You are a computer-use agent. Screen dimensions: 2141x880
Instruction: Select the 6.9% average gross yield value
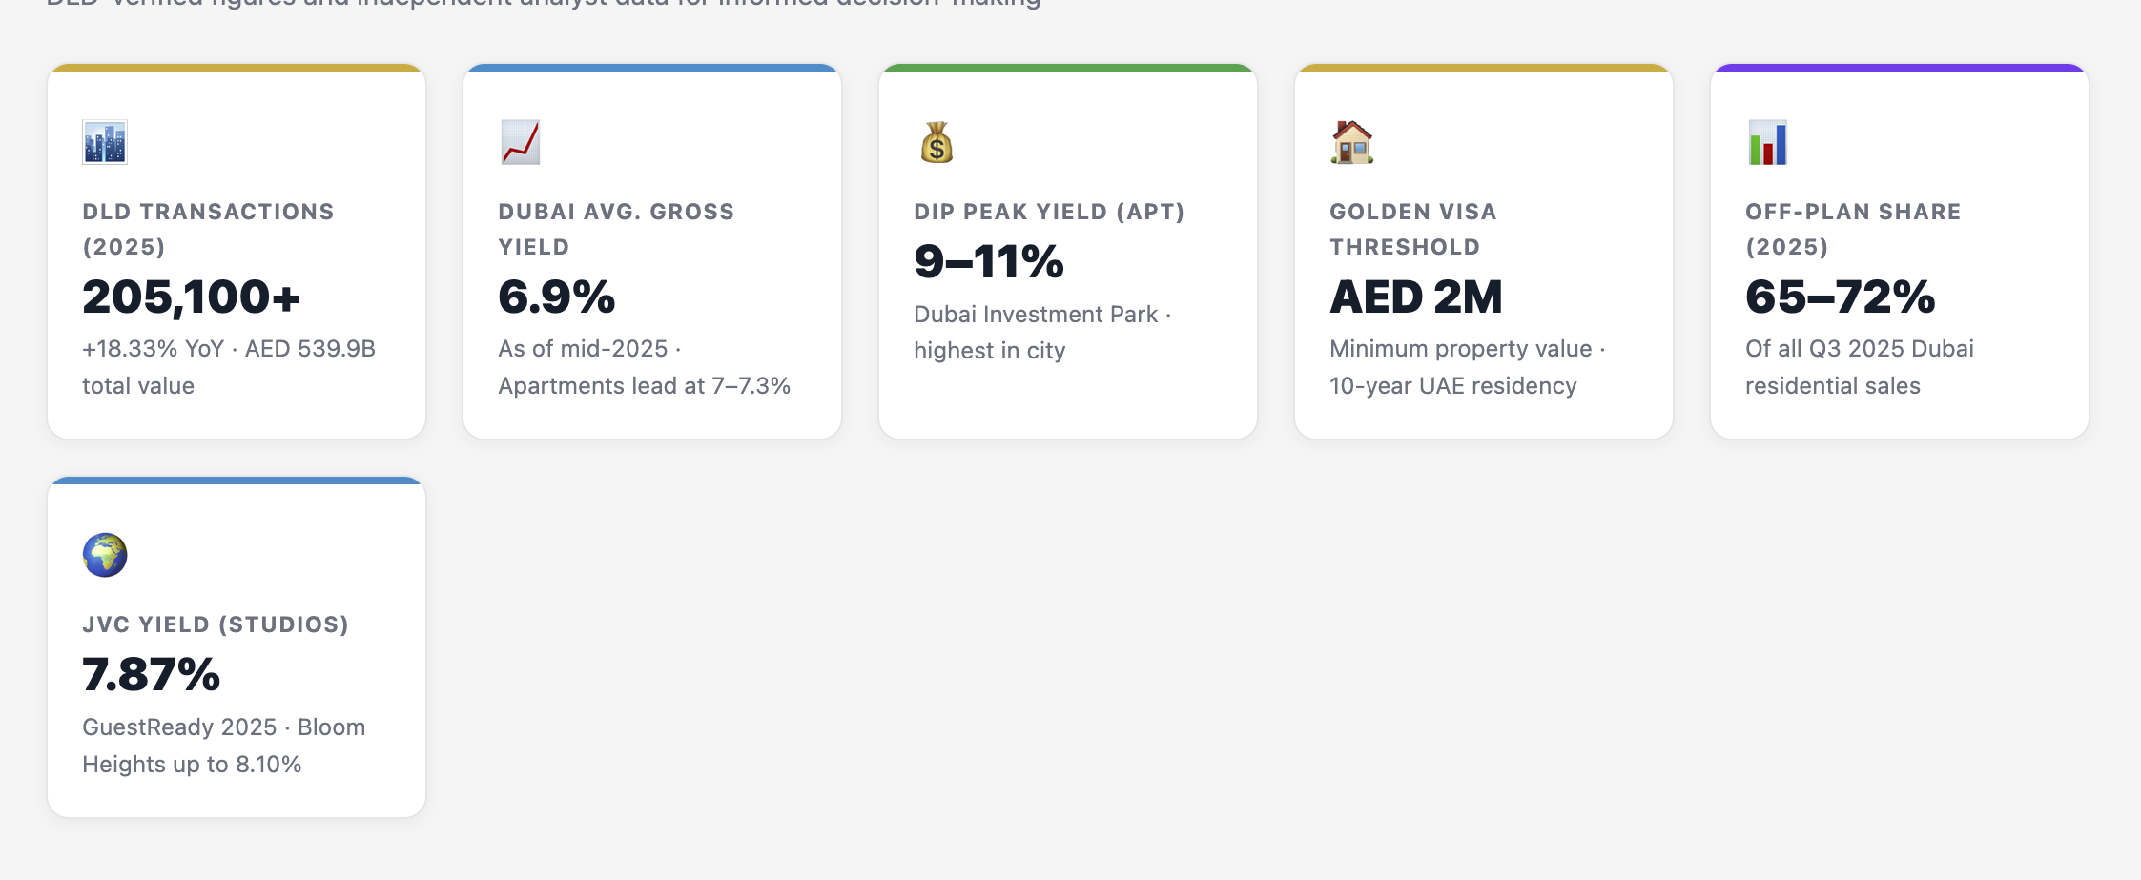pos(557,297)
